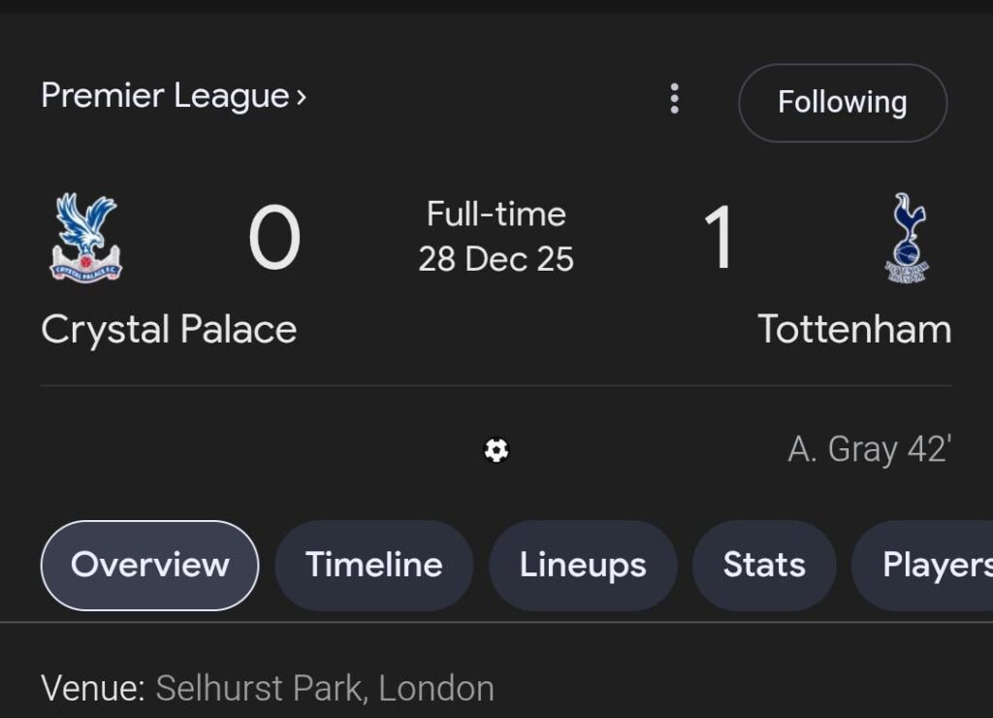Click the Crystal Palace club crest
Viewport: 993px width, 718px height.
click(85, 238)
